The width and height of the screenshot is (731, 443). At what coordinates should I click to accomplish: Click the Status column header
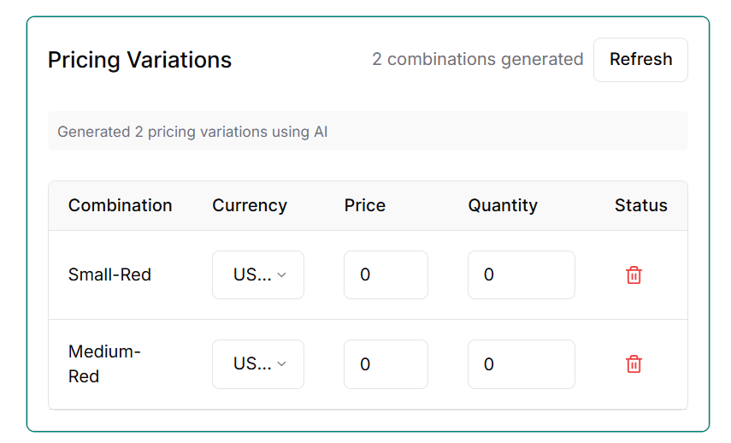[x=641, y=205]
